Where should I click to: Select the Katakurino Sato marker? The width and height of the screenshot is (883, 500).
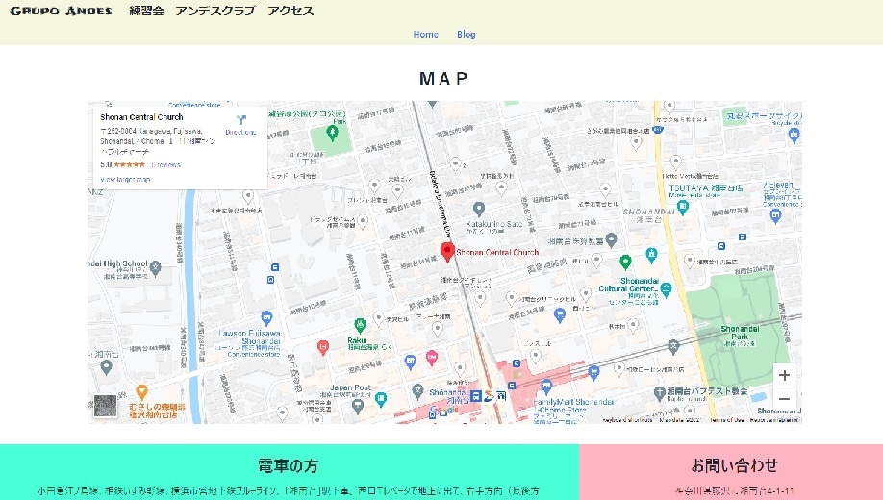coord(479,210)
